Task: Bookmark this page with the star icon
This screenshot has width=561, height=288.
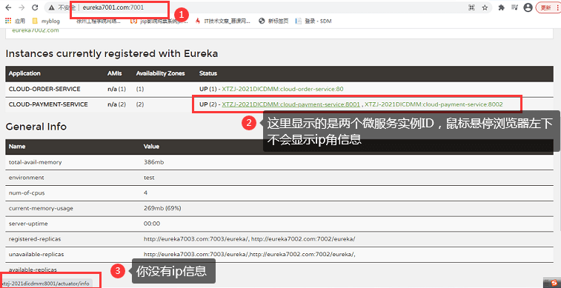Action: 485,7
